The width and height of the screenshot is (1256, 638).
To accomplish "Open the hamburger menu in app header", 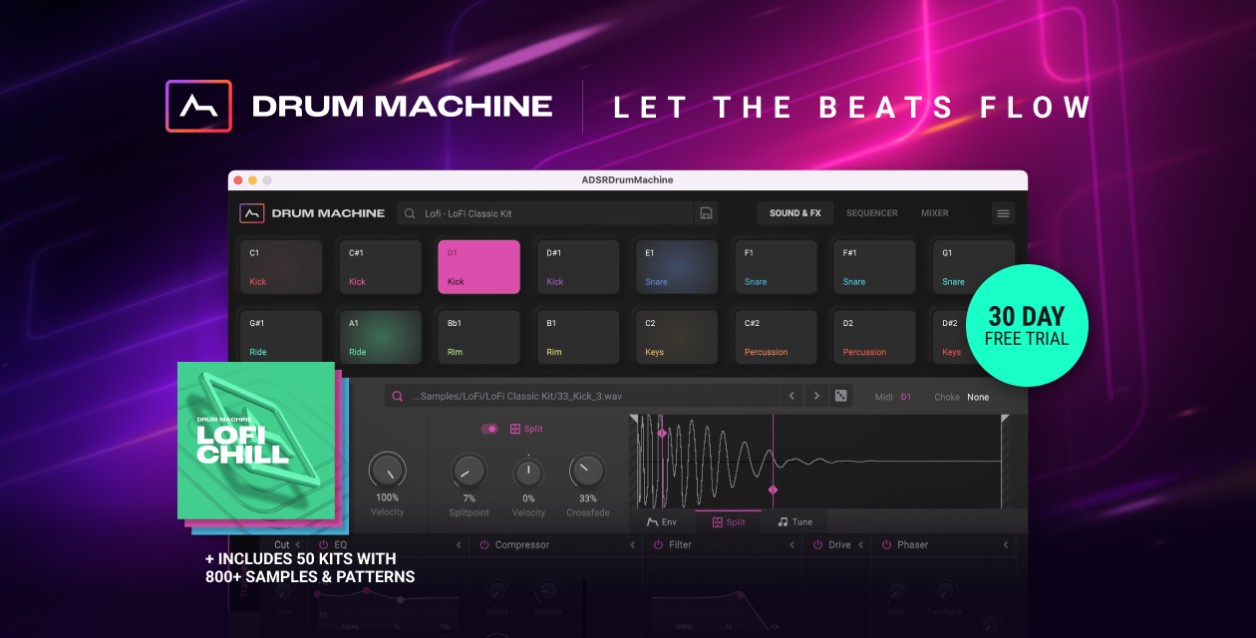I will (x=1003, y=213).
